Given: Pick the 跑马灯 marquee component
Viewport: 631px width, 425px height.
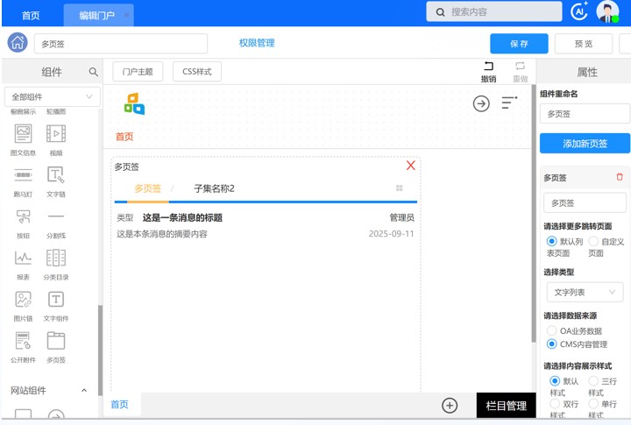Looking at the screenshot, I should 23,175.
